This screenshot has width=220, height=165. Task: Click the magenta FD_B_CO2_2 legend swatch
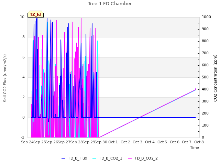click(x=130, y=159)
